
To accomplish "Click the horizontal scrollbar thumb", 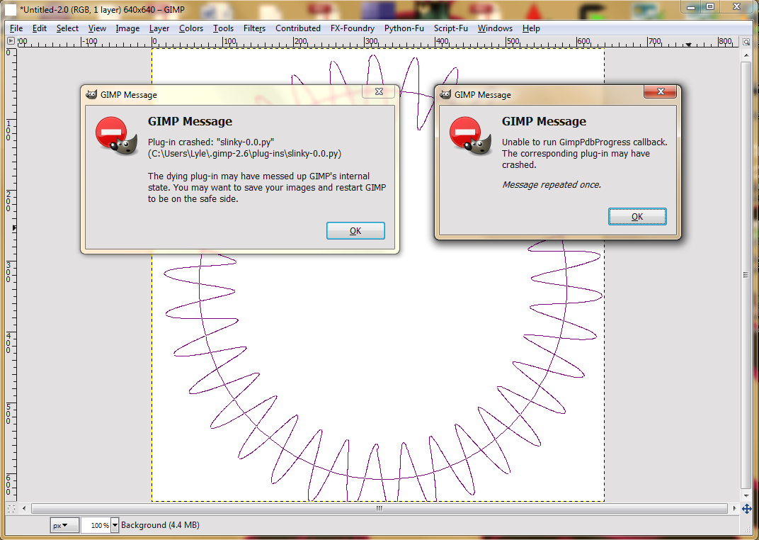I will coord(379,508).
